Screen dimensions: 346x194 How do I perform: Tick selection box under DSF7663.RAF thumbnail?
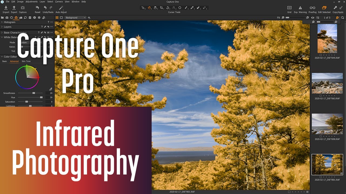click(x=321, y=96)
